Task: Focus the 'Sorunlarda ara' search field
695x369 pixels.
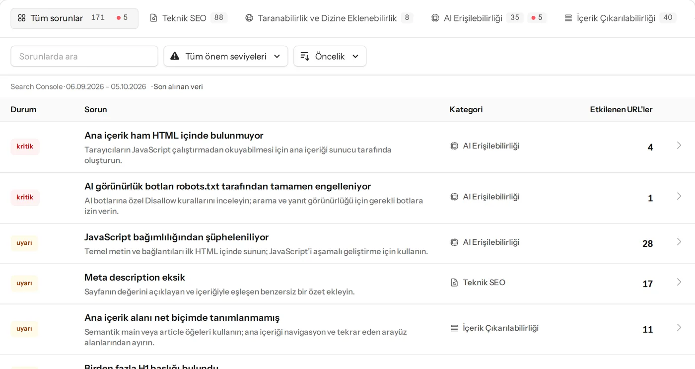Action: point(84,56)
